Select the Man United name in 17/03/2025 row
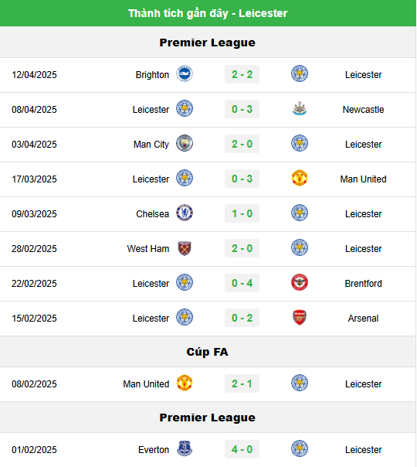Screen dimensions: 417x467 click(x=363, y=179)
